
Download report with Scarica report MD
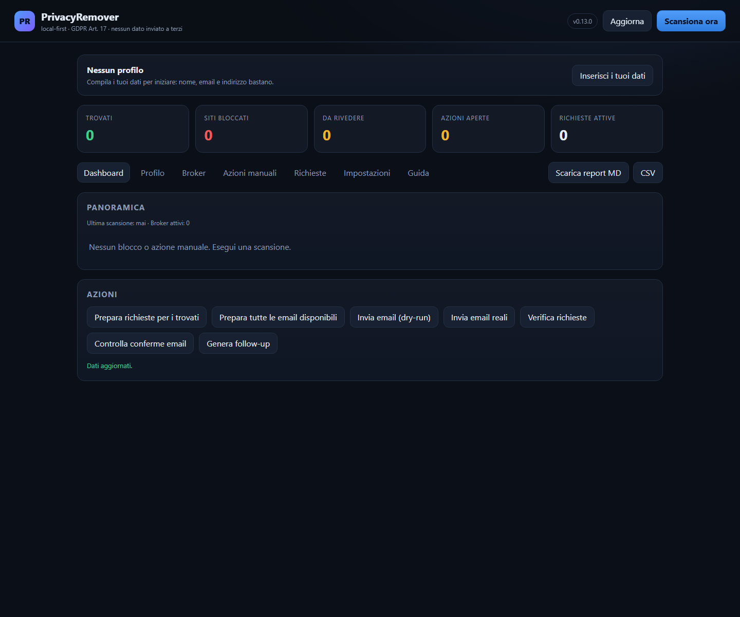coord(588,173)
